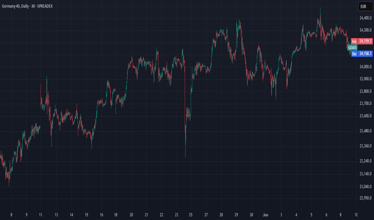Click the 22,950.0 price scale label
Screen dimensions: 374x220
click(366, 198)
